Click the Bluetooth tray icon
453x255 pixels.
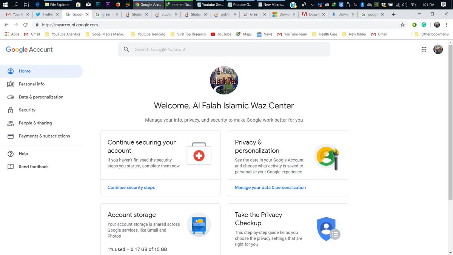362,5
